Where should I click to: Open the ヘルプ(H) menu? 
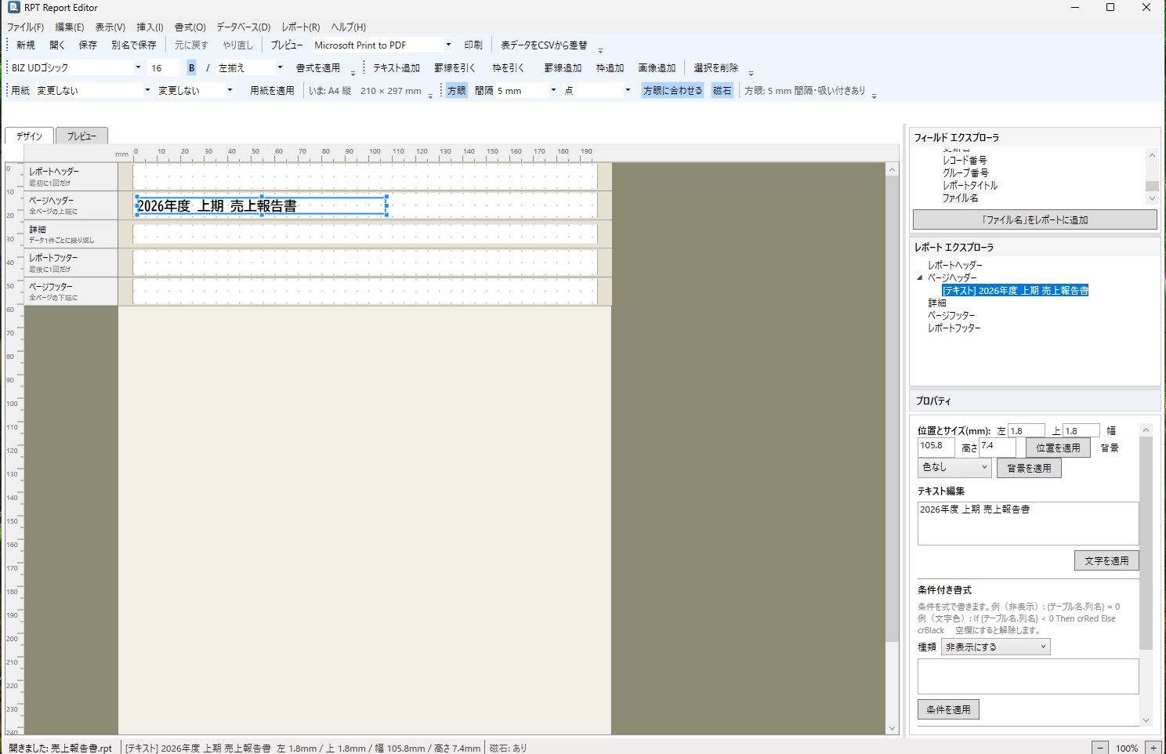[348, 27]
